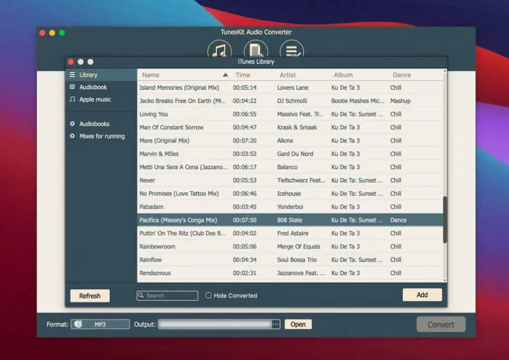Open the MP3 format selector
The height and width of the screenshot is (360, 509).
(100, 324)
